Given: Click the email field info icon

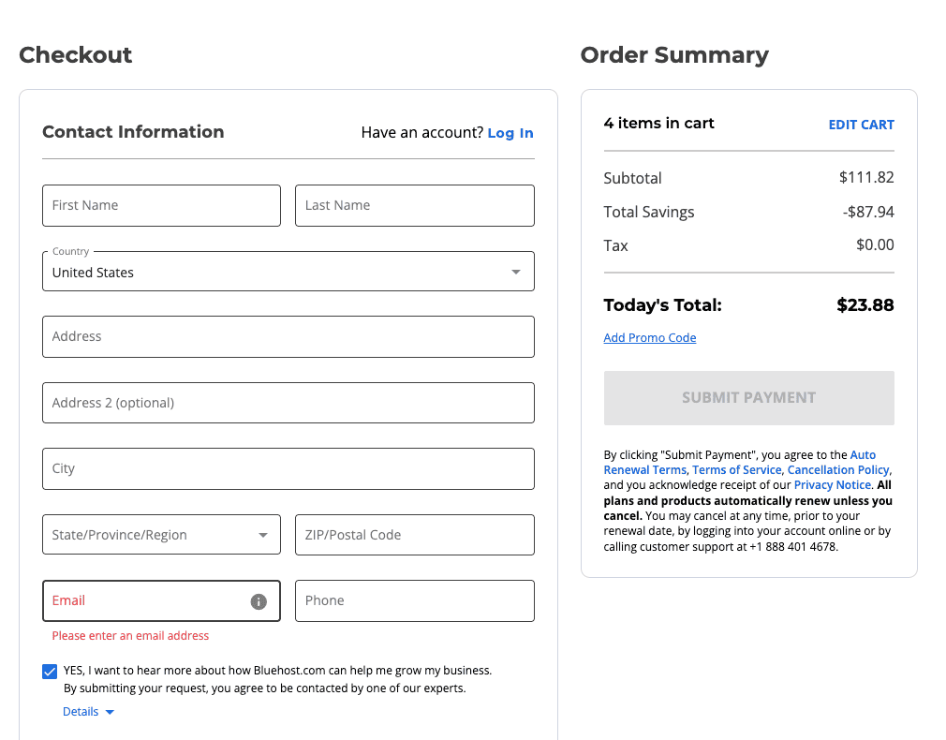Looking at the screenshot, I should click(259, 601).
